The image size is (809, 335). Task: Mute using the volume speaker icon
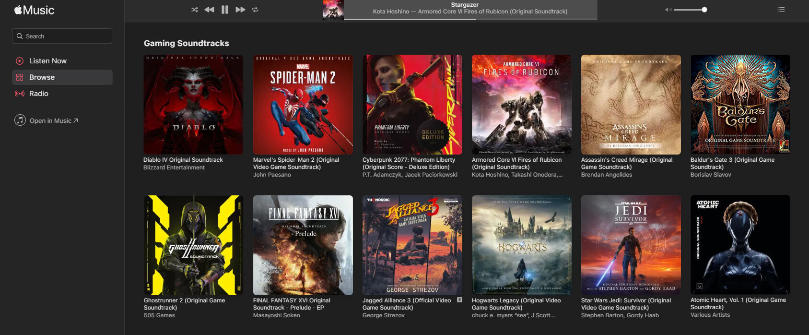click(x=668, y=10)
